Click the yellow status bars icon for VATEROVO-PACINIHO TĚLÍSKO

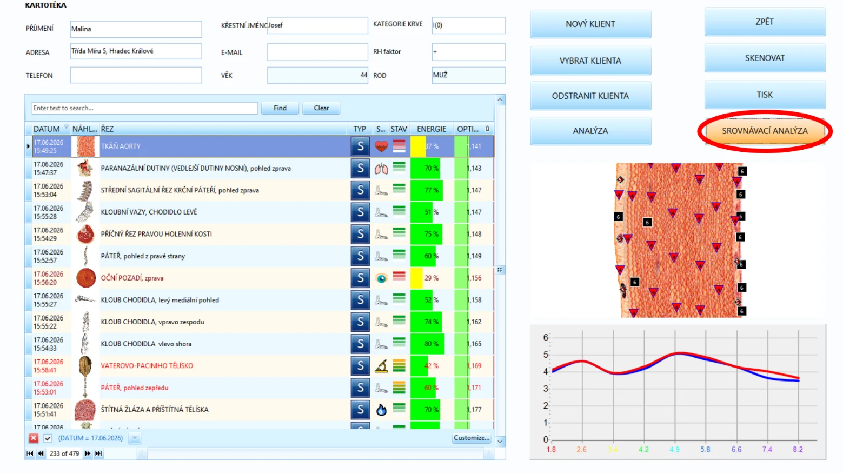point(399,365)
